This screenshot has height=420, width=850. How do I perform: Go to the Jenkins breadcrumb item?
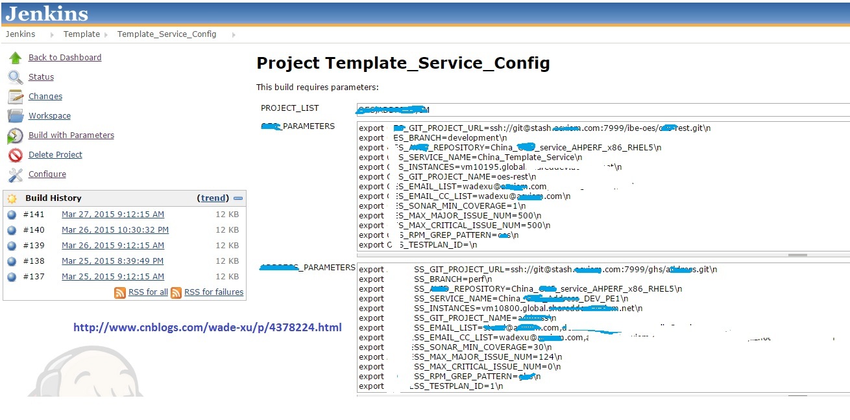point(21,34)
